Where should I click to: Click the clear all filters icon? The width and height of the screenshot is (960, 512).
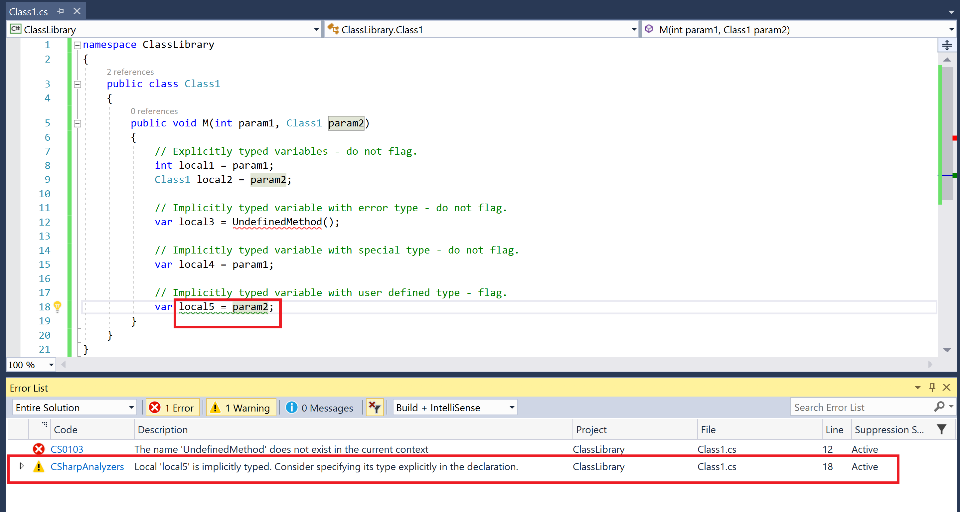point(375,407)
